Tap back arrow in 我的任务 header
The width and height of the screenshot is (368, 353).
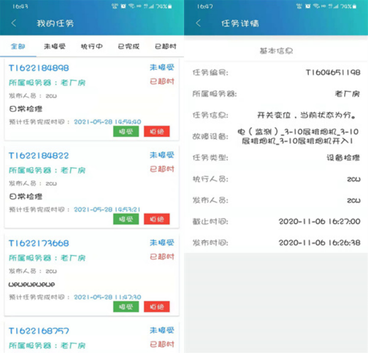[x=14, y=23]
